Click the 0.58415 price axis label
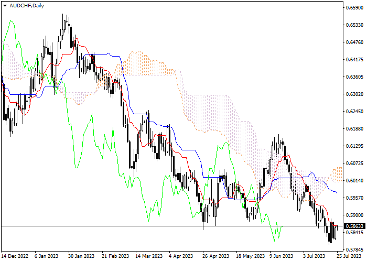The height and width of the screenshot is (262, 367). (x=354, y=233)
